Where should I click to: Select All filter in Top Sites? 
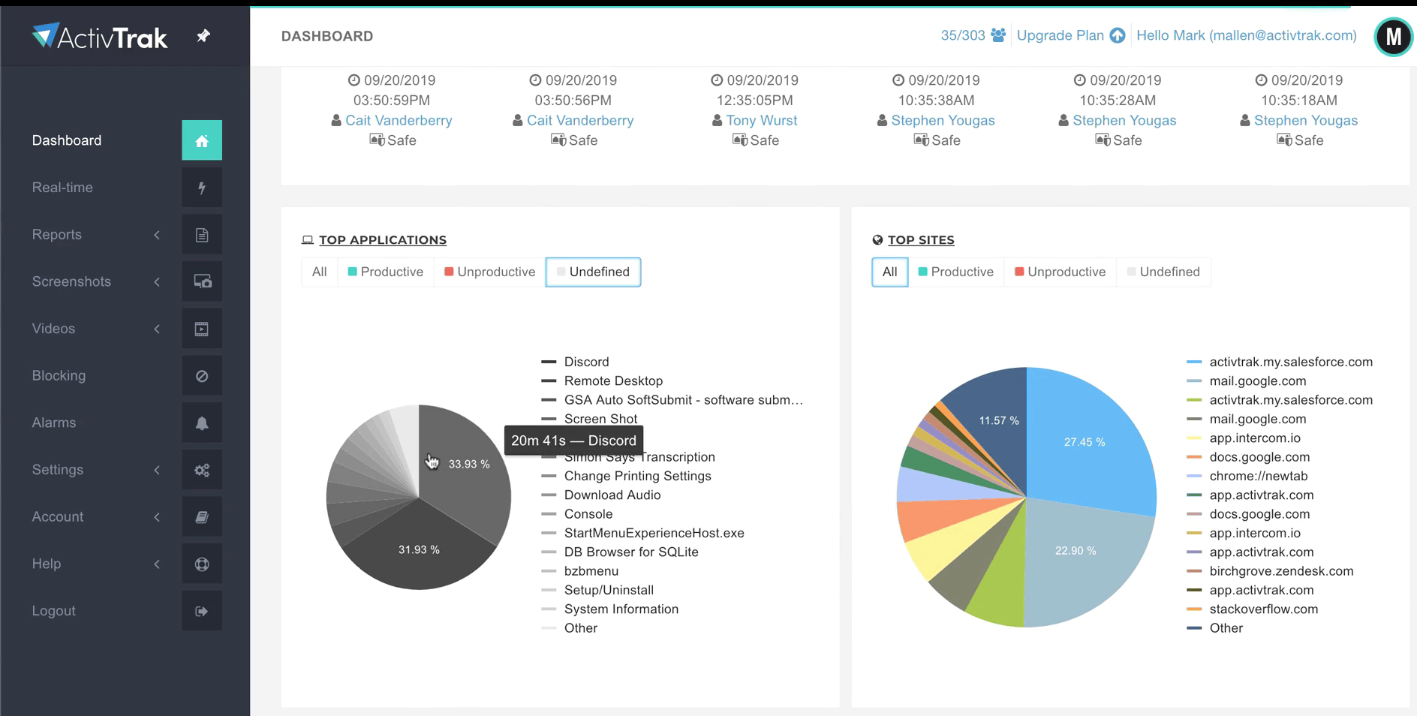890,272
